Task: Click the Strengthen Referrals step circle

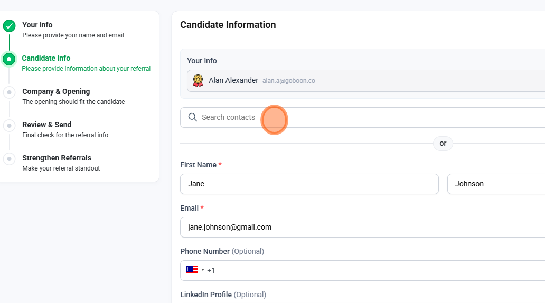Action: coord(10,159)
